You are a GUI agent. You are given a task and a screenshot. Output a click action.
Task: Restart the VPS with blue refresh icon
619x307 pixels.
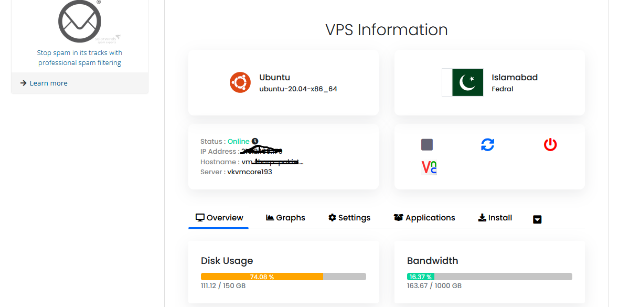point(487,145)
